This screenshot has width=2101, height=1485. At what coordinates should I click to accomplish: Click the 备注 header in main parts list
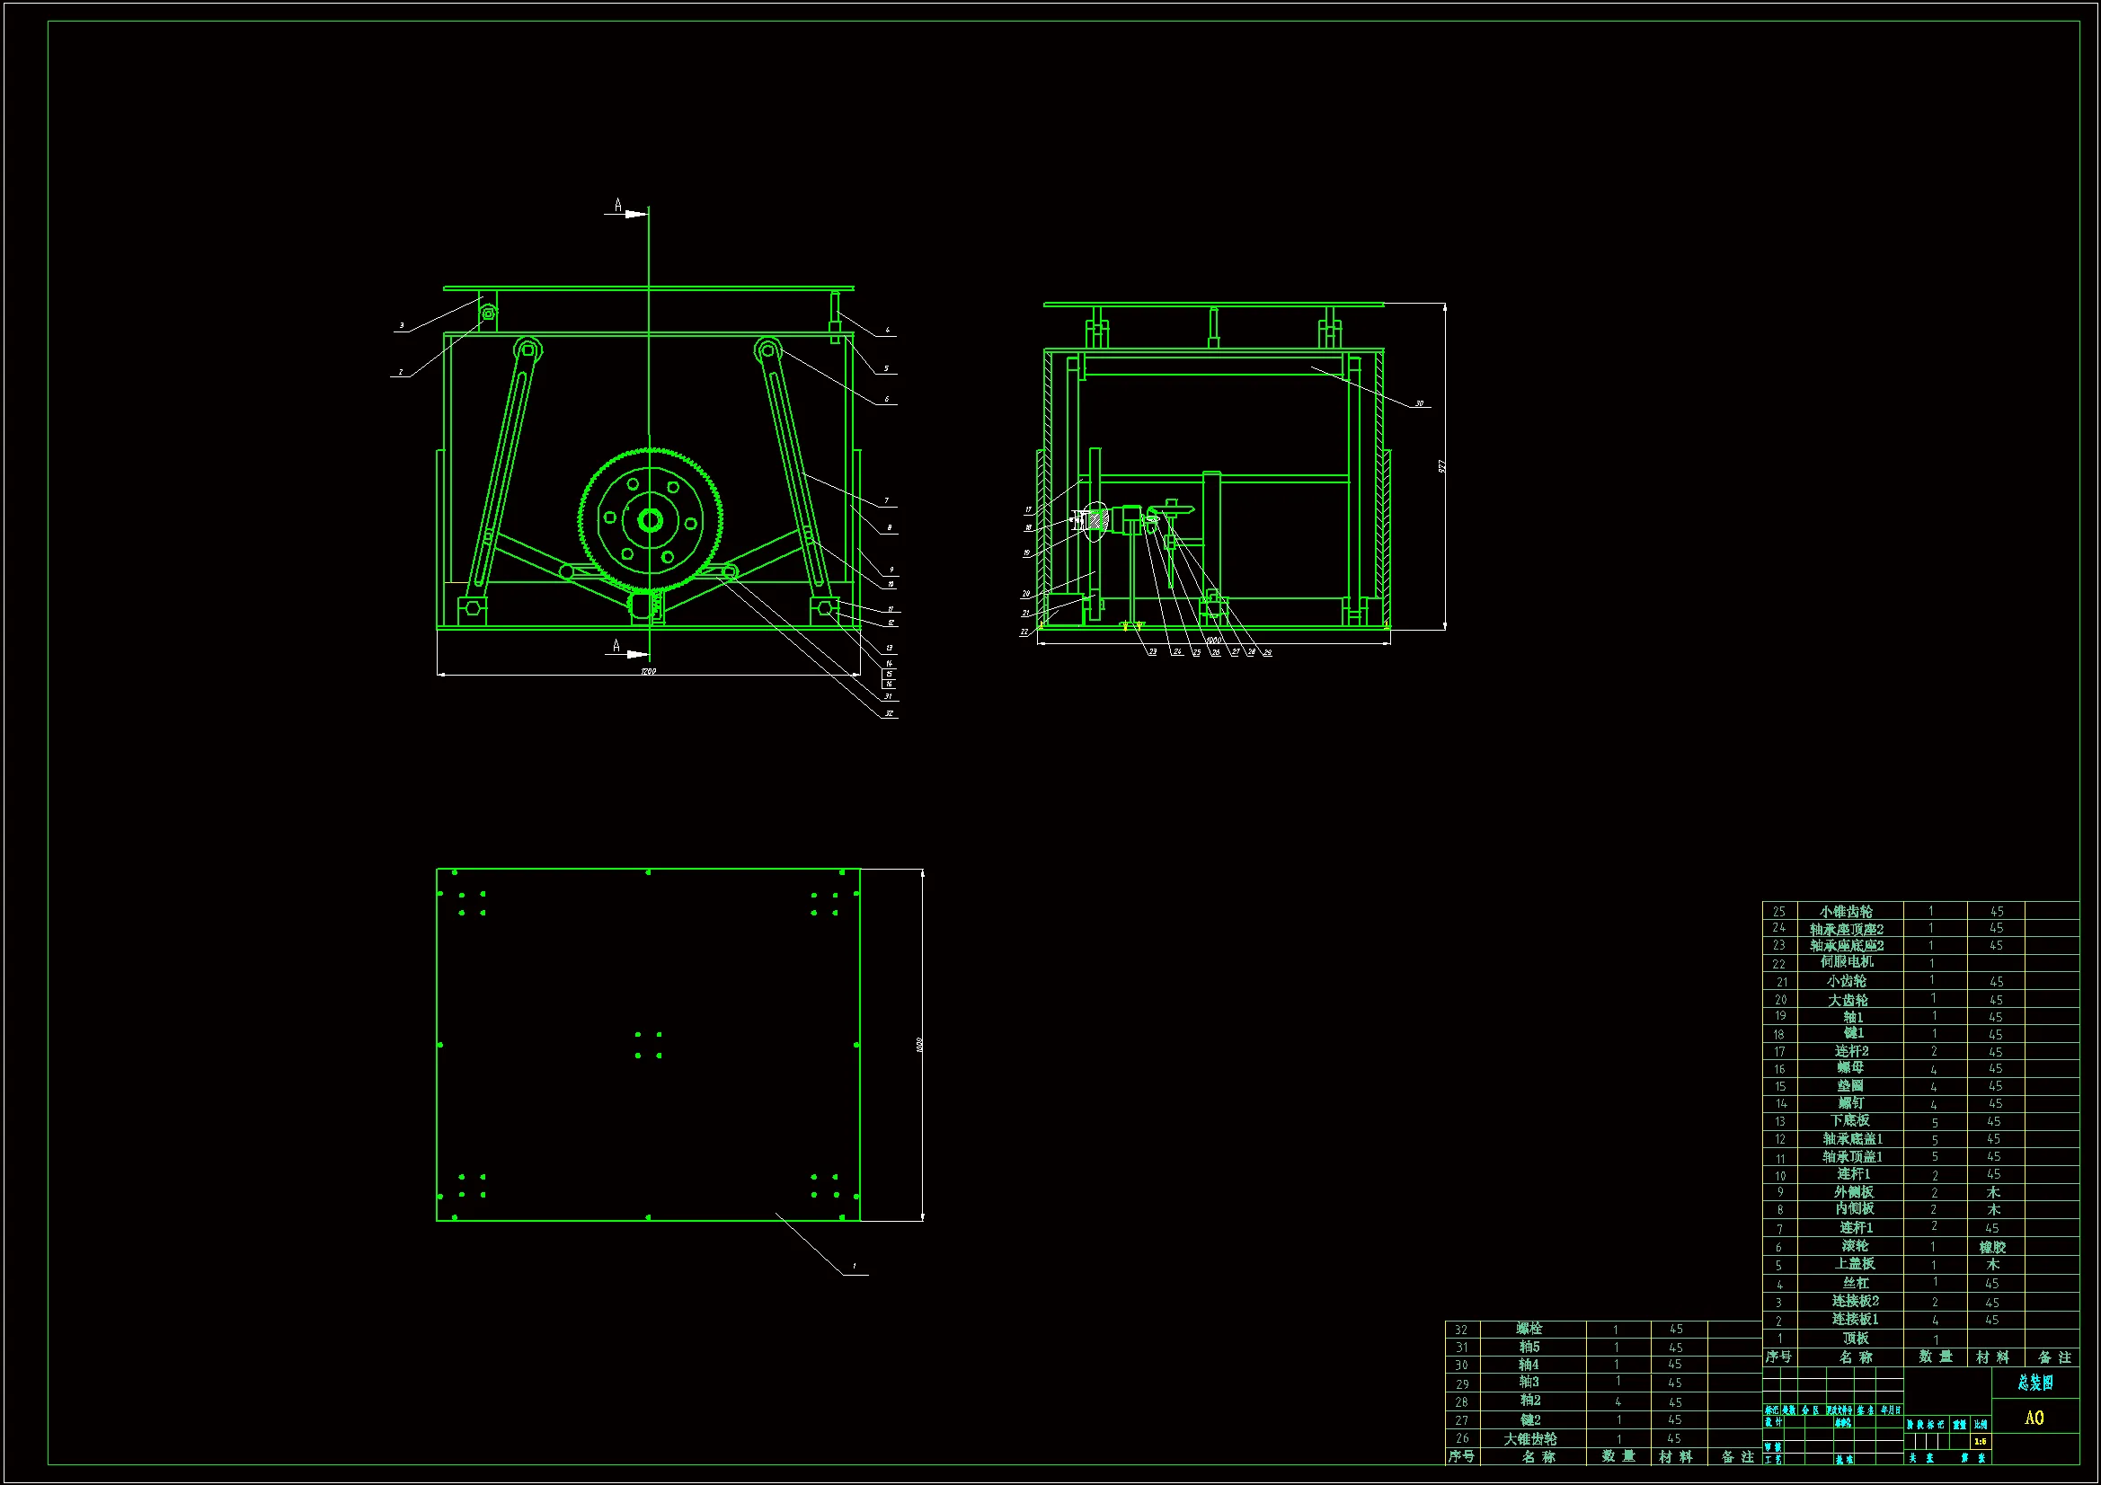pos(2054,1357)
